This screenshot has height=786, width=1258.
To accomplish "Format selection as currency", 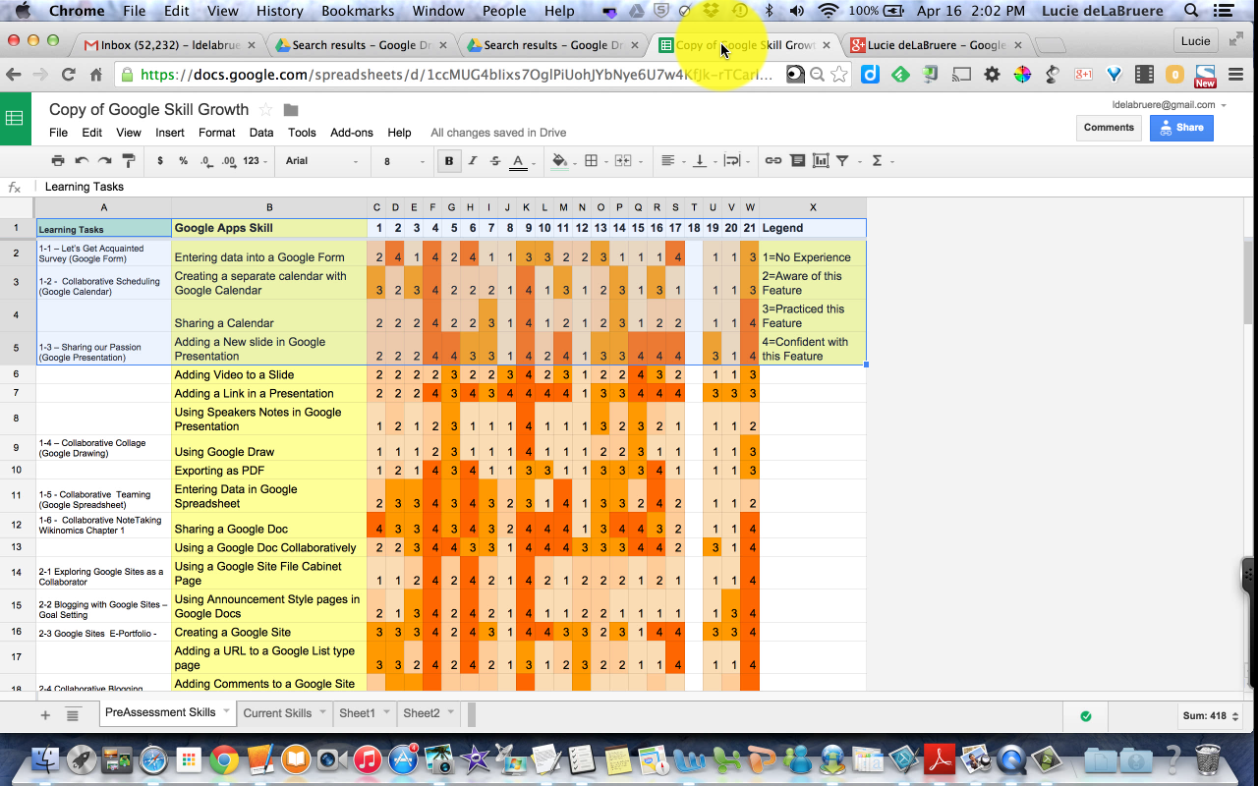I will (160, 160).
